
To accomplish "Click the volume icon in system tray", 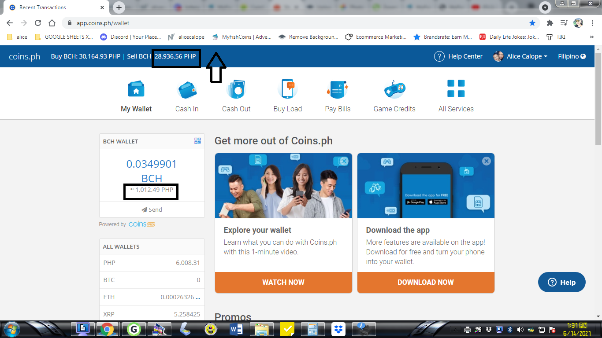I will click(x=520, y=330).
